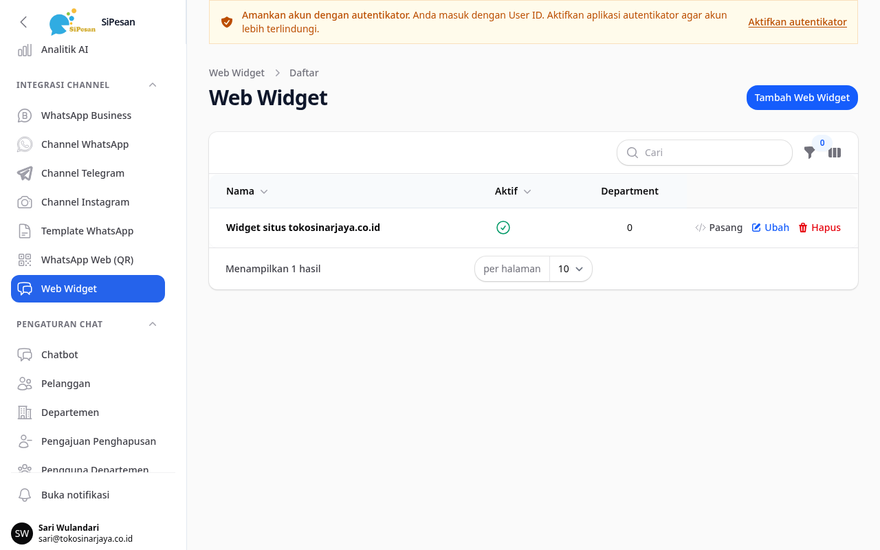The width and height of the screenshot is (880, 550).
Task: Click the WhatsApp Web QR code icon
Action: [25, 260]
